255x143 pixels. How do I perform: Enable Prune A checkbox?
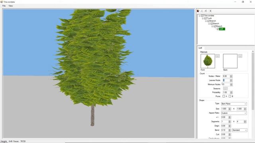(x=224, y=96)
